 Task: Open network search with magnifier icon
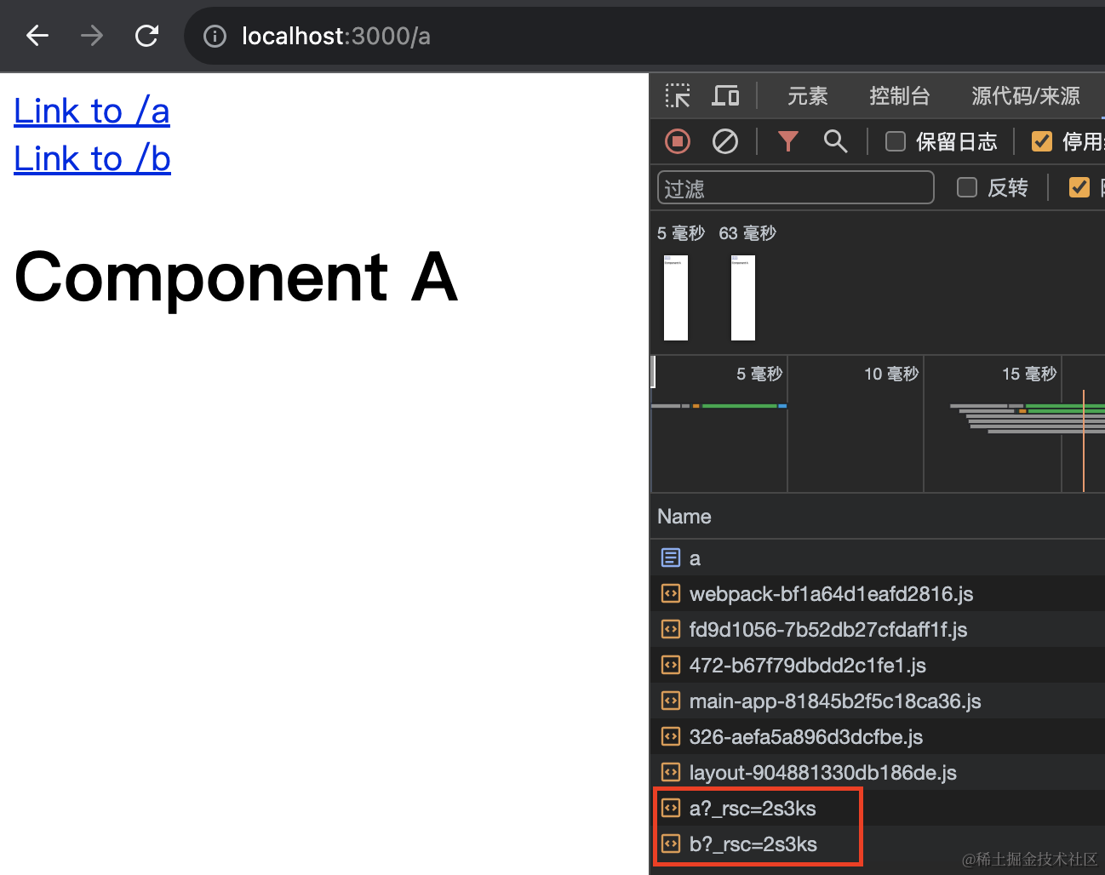835,141
